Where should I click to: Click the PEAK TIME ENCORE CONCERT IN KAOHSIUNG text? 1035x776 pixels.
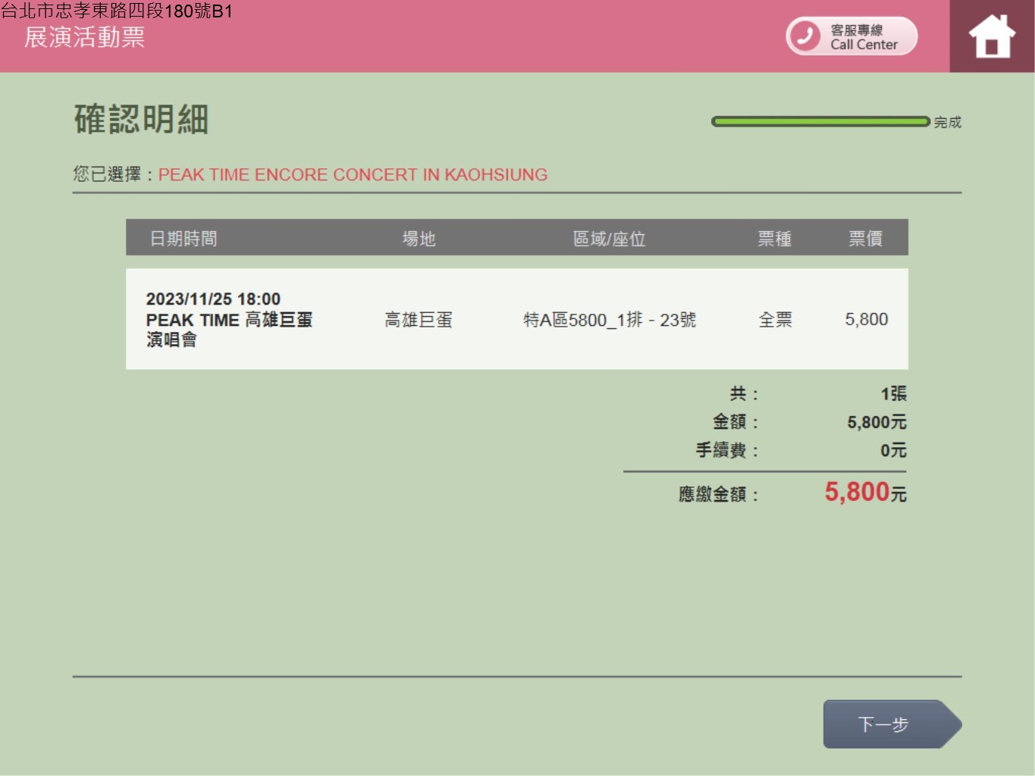[x=353, y=175]
